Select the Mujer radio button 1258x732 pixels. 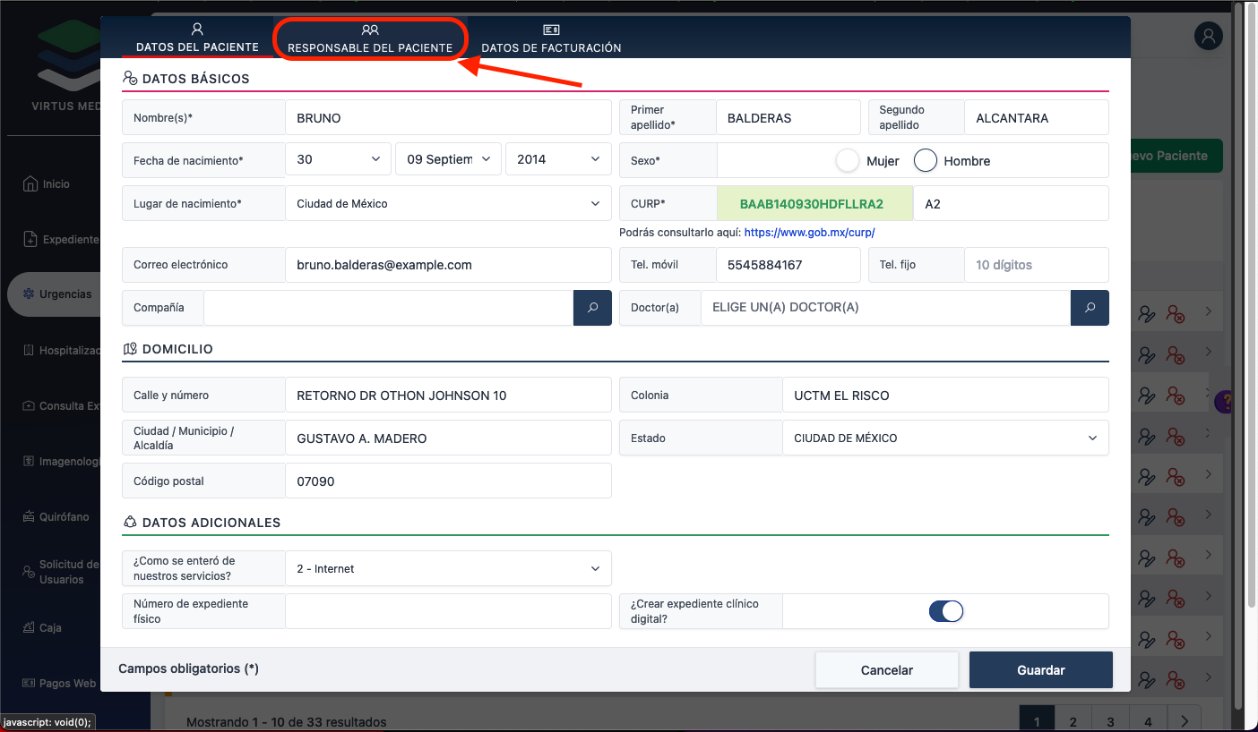tap(848, 161)
